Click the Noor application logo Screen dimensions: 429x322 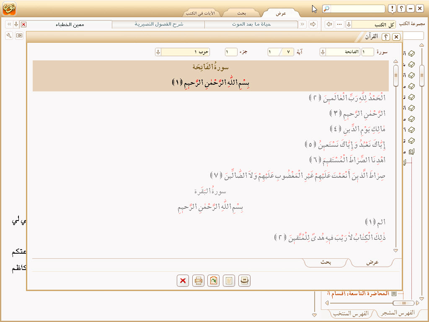(x=9, y=8)
